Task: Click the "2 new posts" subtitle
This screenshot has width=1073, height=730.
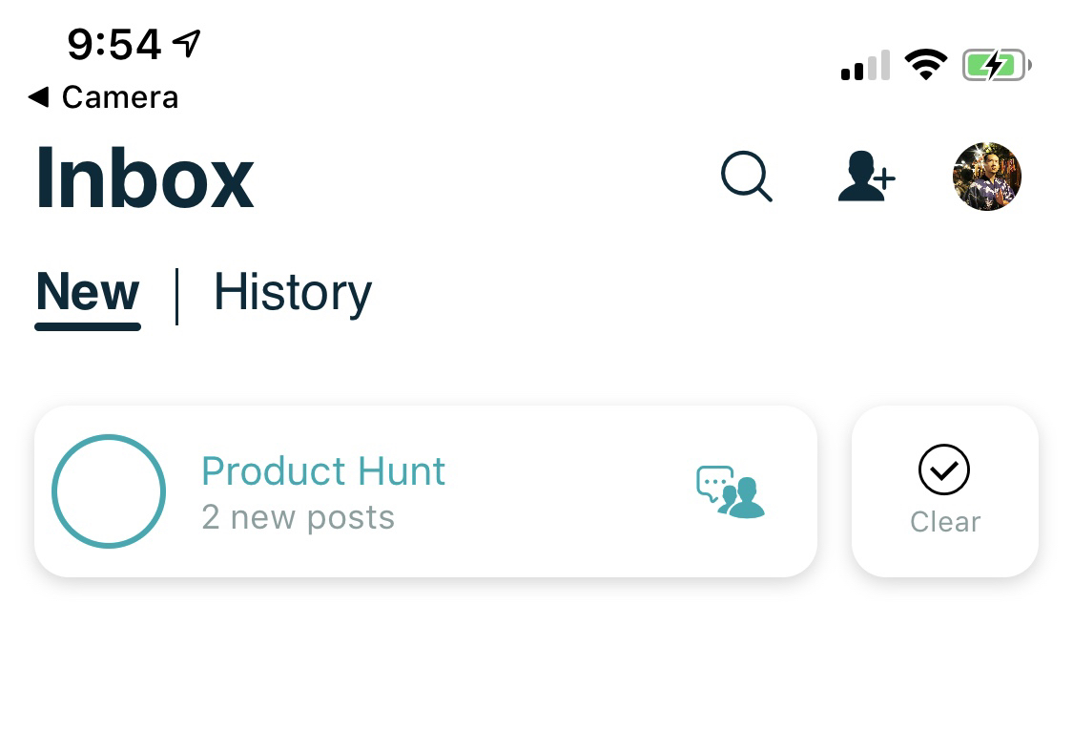Action: click(298, 517)
